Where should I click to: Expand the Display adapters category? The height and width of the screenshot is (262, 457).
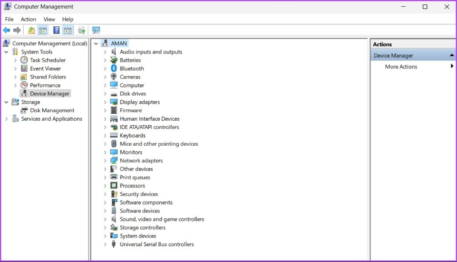pos(105,102)
